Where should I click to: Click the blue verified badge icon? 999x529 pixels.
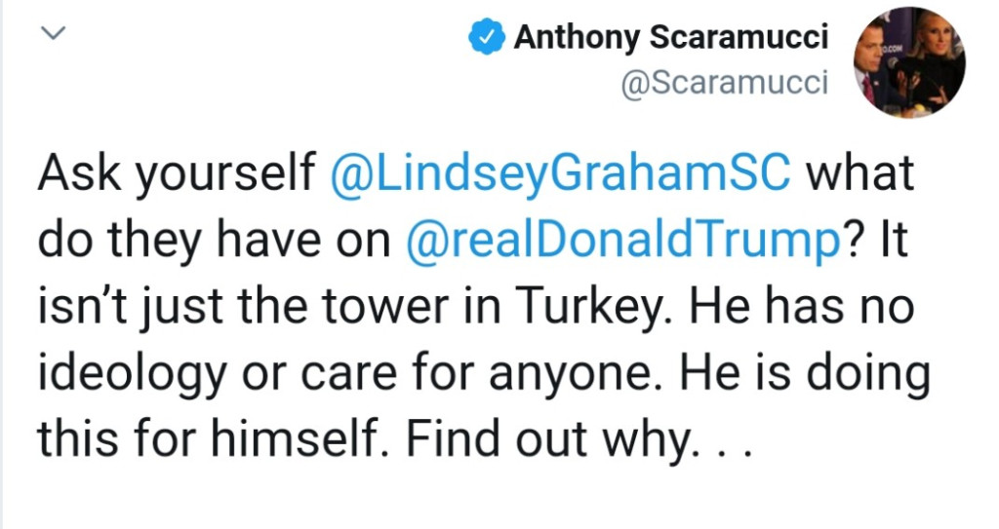click(x=484, y=39)
